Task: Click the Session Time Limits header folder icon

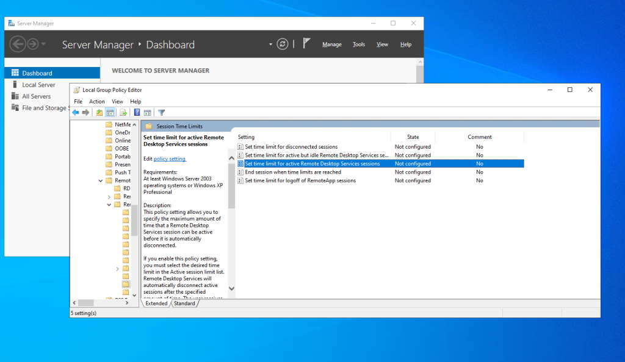Action: 149,126
